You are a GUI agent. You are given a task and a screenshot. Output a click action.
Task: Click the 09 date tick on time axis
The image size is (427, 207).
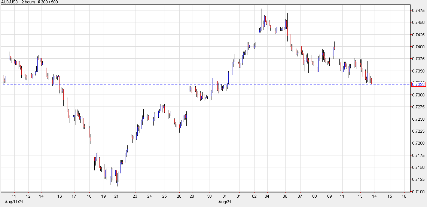[330, 196]
